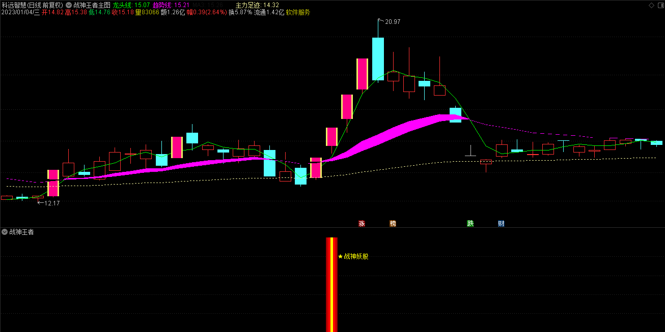Click the green 跌 event marker icon
This screenshot has width=665, height=332.
click(x=470, y=223)
